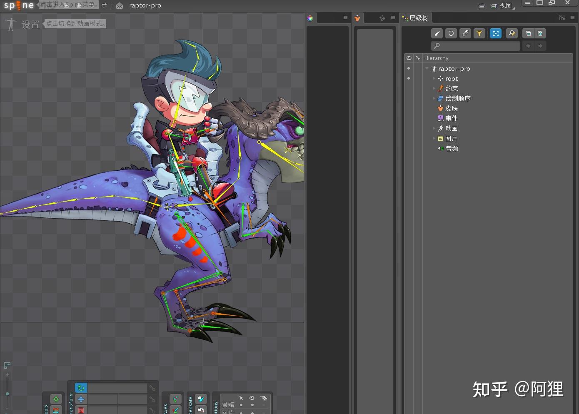Image resolution: width=579 pixels, height=414 pixels.
Task: Switch to the 层级树 tab
Action: pos(416,18)
